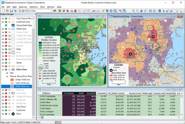Open the Tools menu
The image size is (185, 124).
pyautogui.click(x=43, y=7)
